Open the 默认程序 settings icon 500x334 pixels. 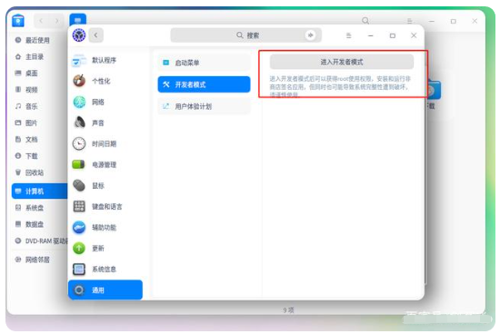click(79, 61)
